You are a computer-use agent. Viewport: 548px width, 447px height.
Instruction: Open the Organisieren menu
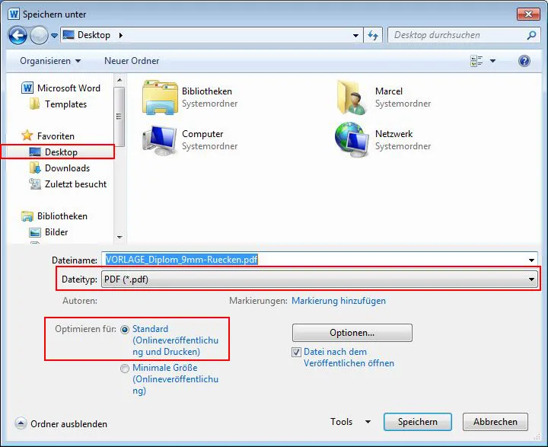(x=50, y=61)
